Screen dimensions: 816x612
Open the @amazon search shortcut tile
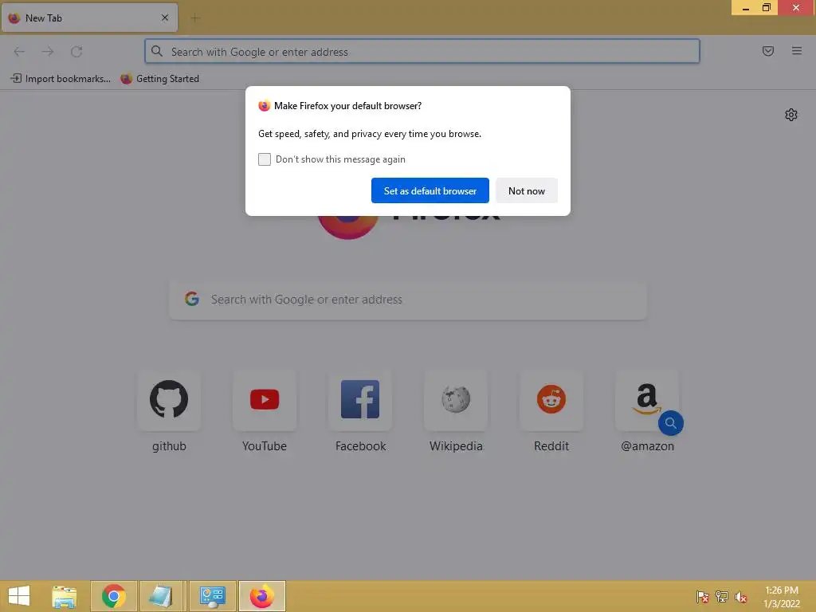[647, 400]
